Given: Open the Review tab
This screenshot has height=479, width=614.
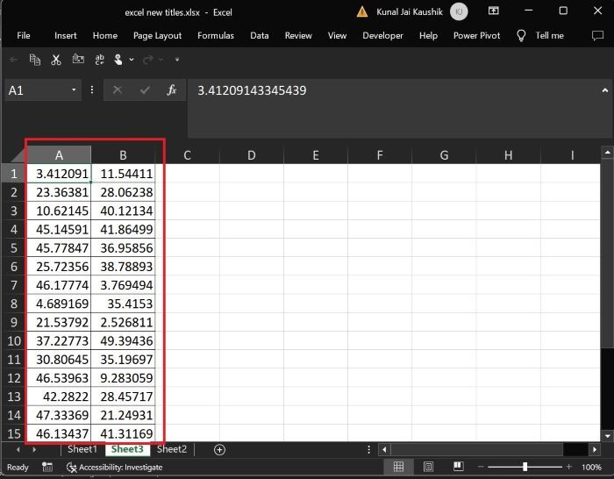Looking at the screenshot, I should 298,35.
